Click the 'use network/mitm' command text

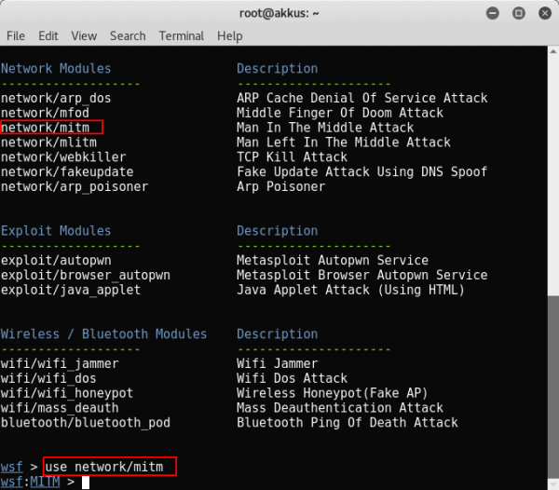click(108, 466)
